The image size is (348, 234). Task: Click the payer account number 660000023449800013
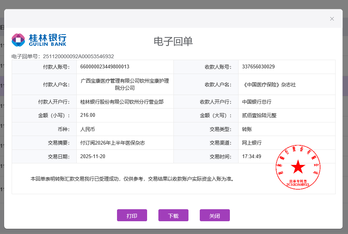pyautogui.click(x=105, y=67)
